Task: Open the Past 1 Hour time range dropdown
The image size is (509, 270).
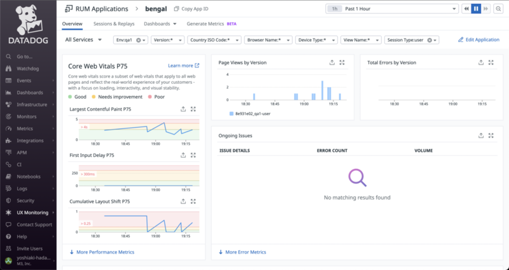Action: pos(392,9)
